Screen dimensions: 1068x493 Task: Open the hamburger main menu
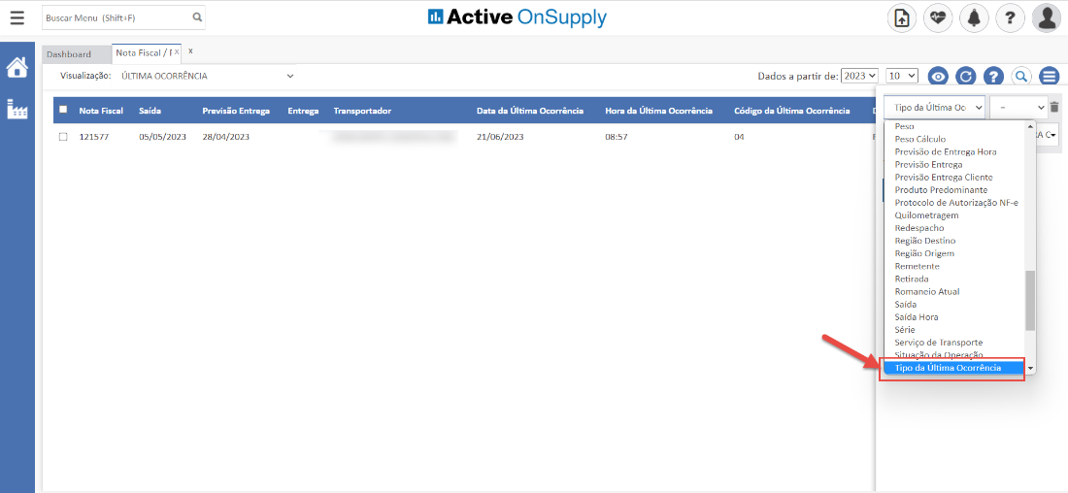point(17,17)
